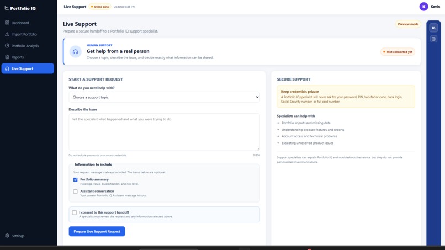Open the Reports page
The width and height of the screenshot is (445, 250).
[x=28, y=57]
